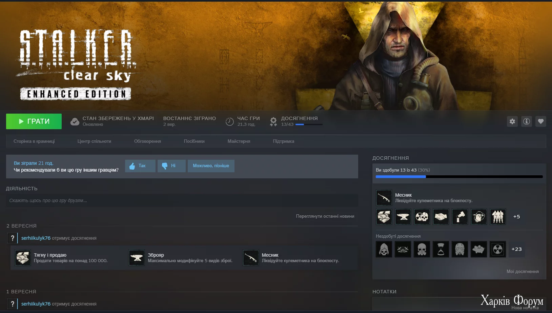Click Ви зіграли 21 год. text
This screenshot has width=552, height=313.
(x=34, y=163)
